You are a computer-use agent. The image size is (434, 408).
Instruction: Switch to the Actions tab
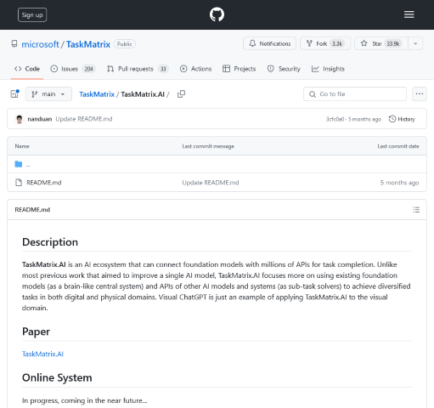[195, 69]
